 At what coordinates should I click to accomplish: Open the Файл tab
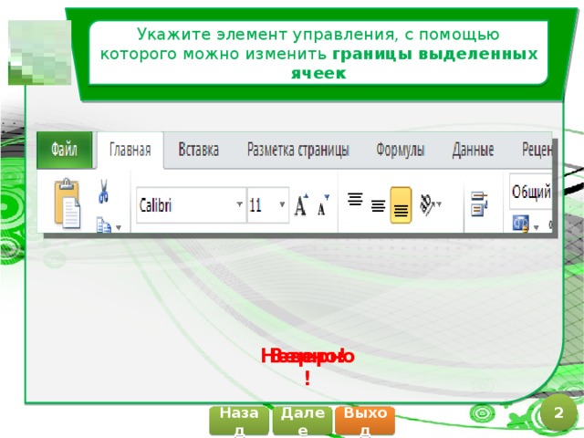pyautogui.click(x=65, y=150)
